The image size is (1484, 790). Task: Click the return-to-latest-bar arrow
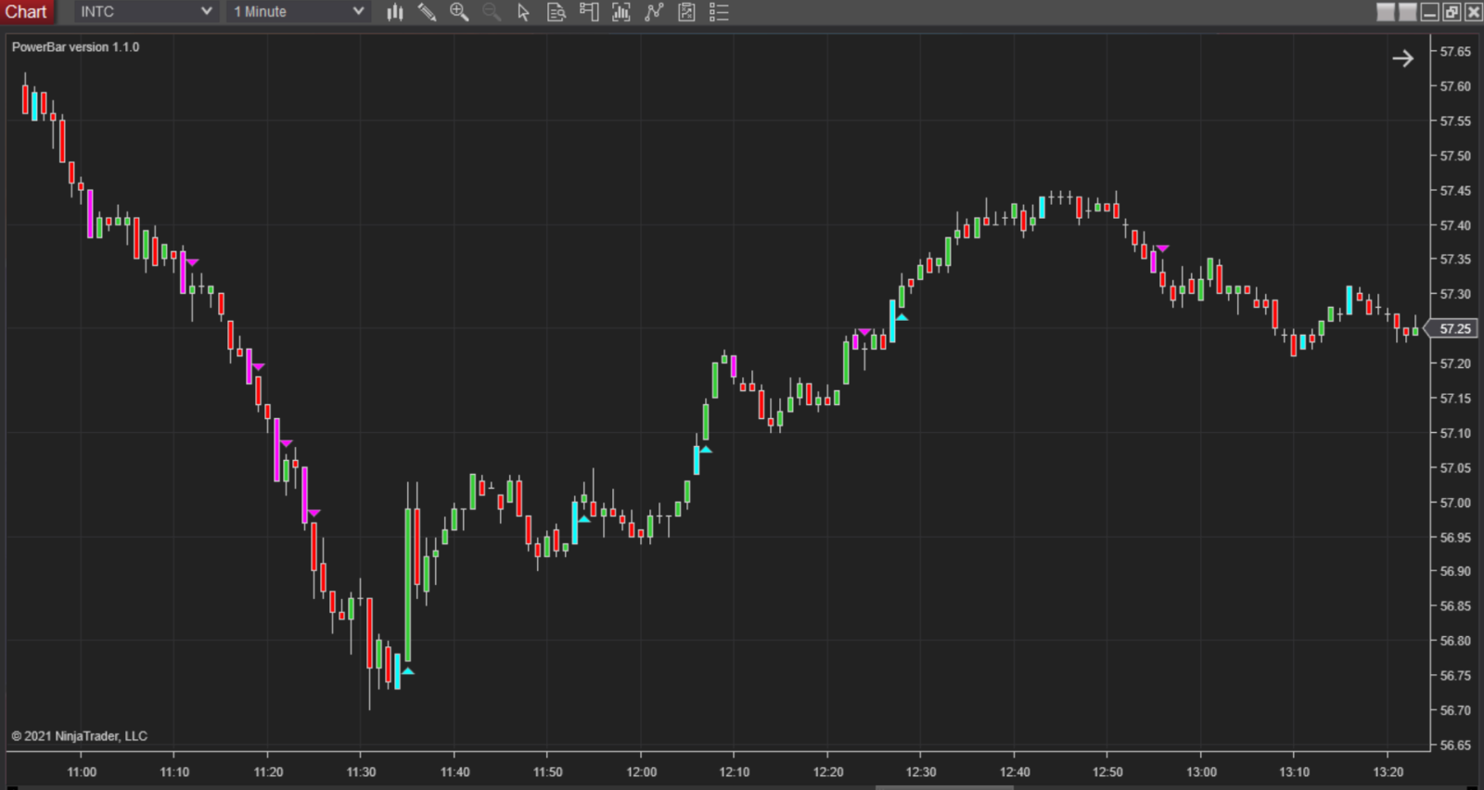click(x=1402, y=58)
